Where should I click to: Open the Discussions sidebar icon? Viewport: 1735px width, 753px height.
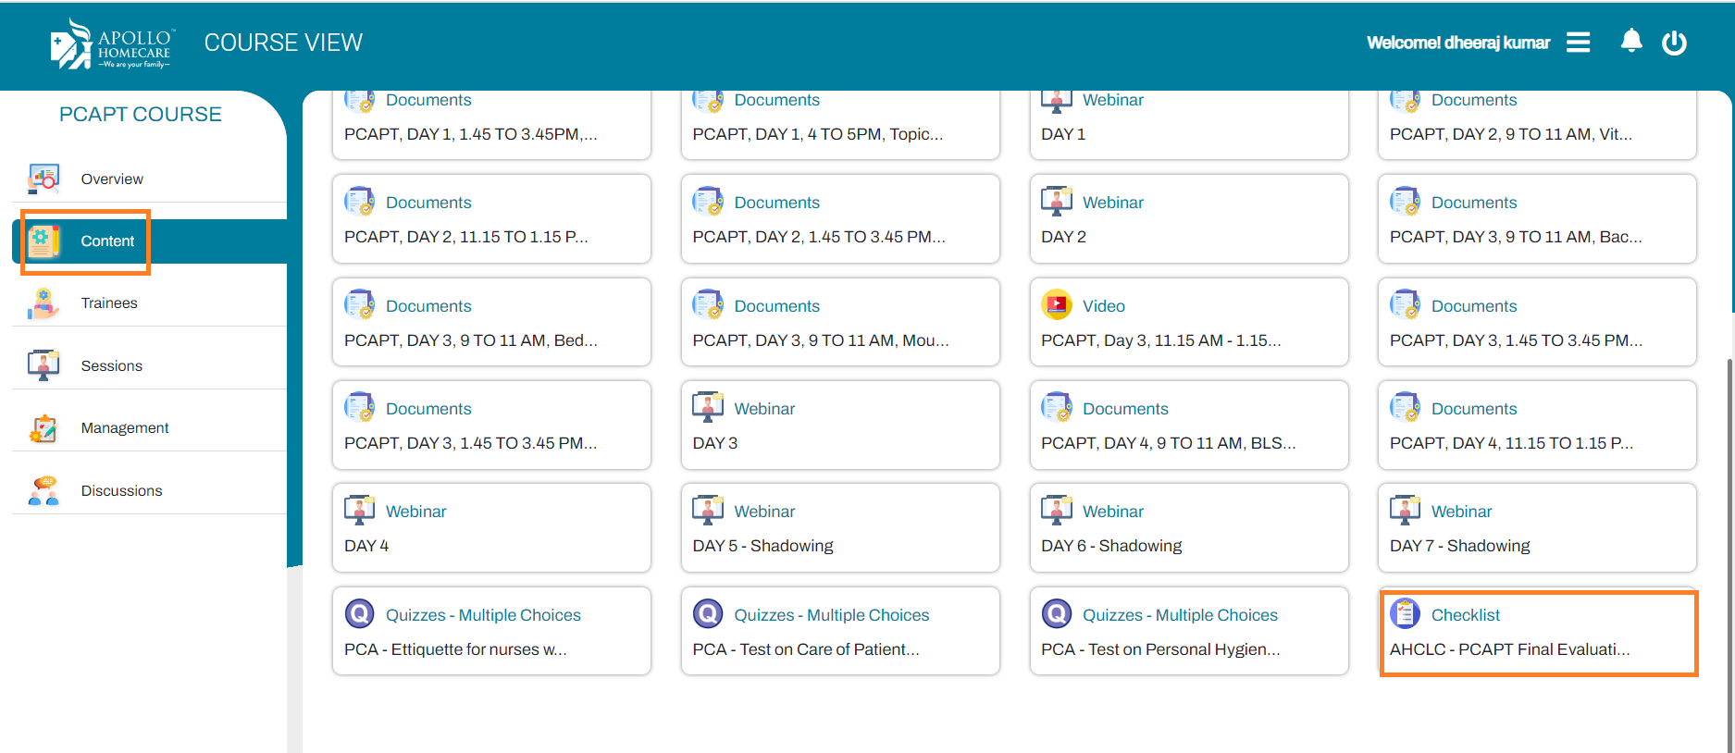43,490
